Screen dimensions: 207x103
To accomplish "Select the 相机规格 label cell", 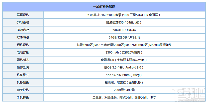I will tap(23, 45).
